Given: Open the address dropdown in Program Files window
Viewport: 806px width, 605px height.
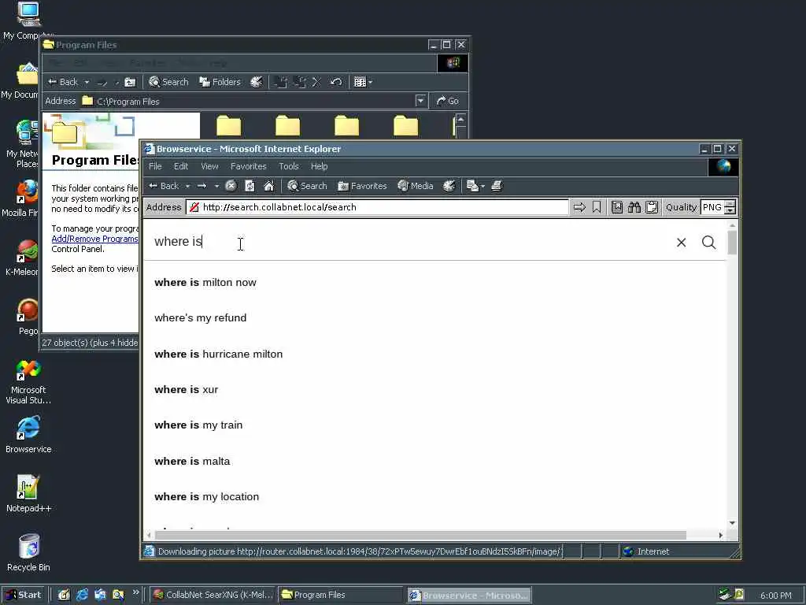Looking at the screenshot, I should click(421, 101).
